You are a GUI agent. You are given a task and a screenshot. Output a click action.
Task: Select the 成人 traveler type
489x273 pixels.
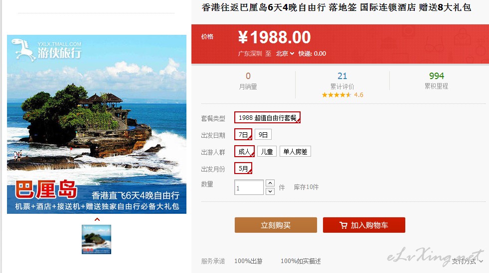coord(244,152)
